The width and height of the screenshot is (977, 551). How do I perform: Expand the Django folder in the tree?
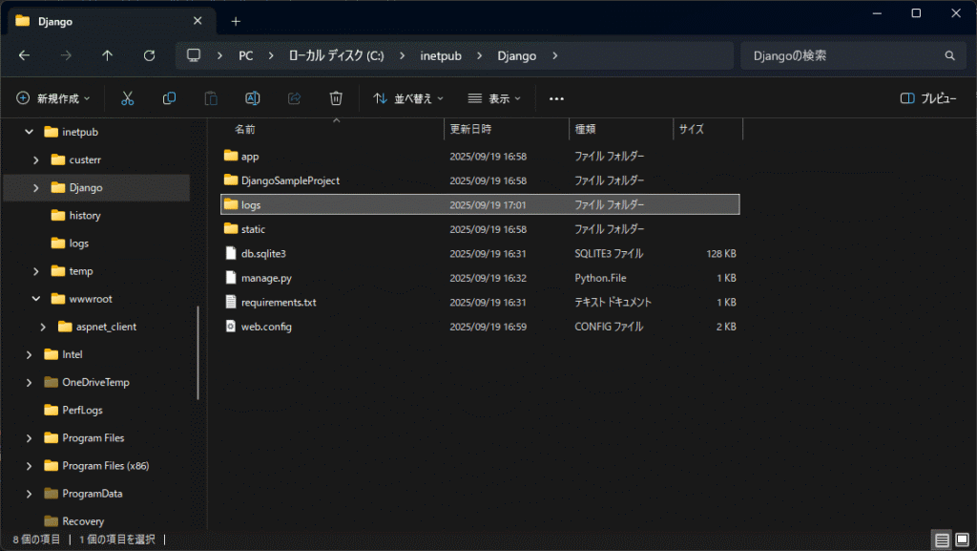[35, 188]
